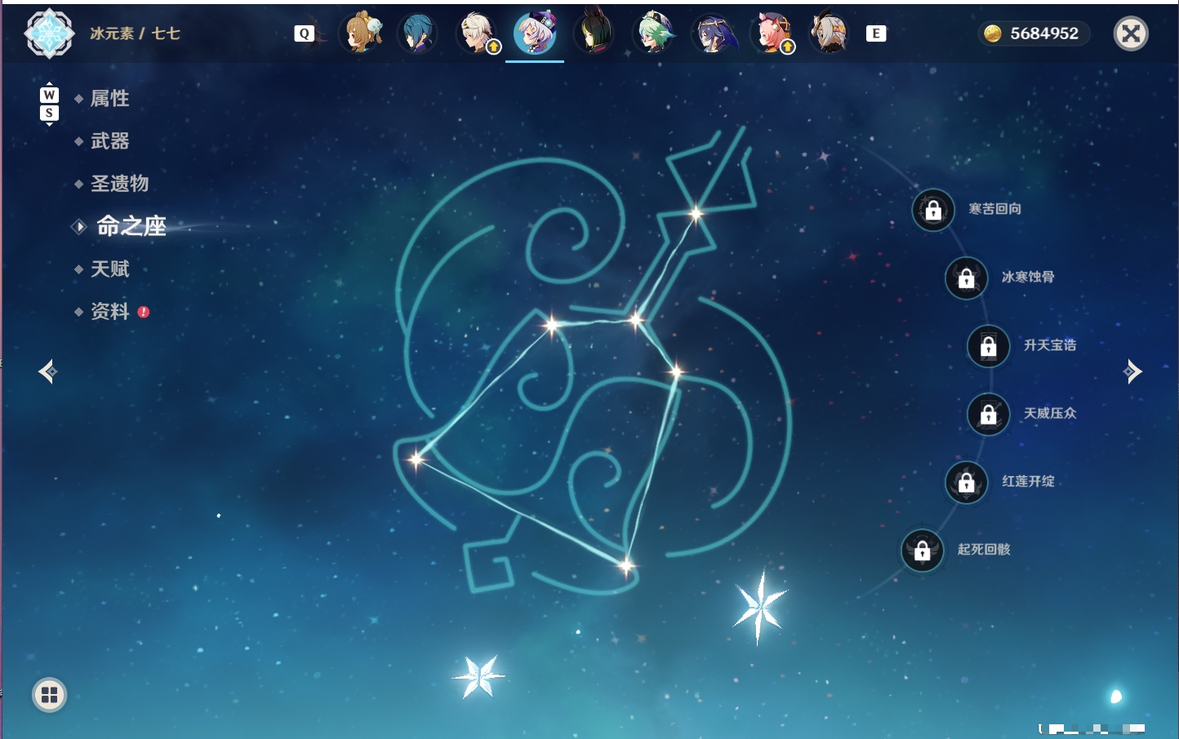Select the 起死回骸 constellation lock icon
This screenshot has height=739, width=1179.
[923, 550]
